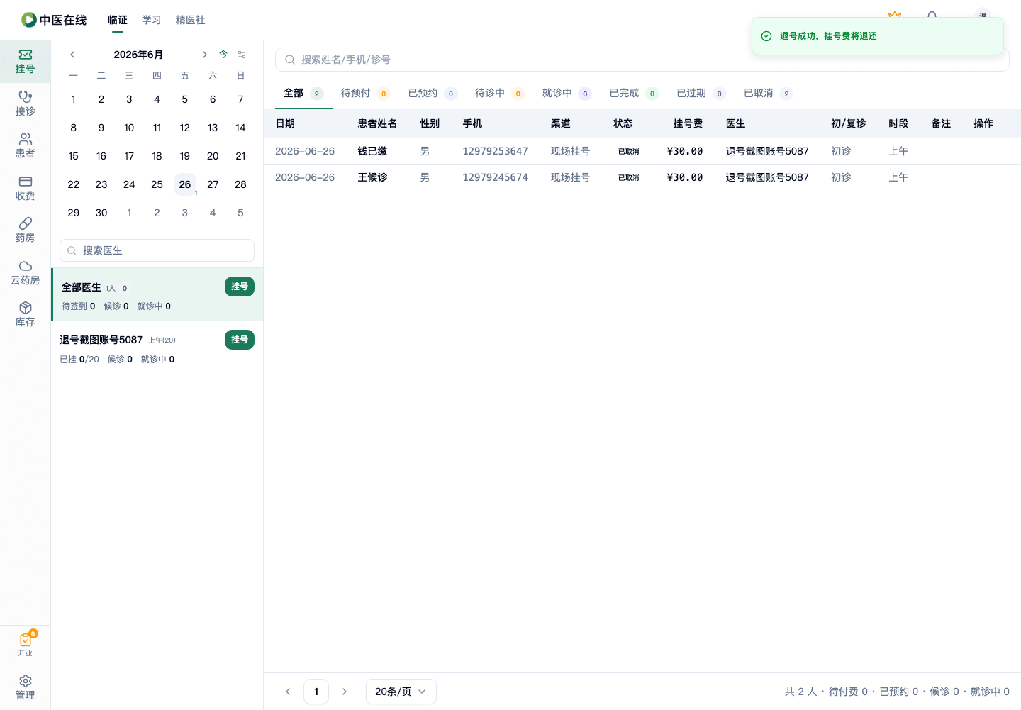Image resolution: width=1021 pixels, height=710 pixels.
Task: Go to next month in calendar
Action: pyautogui.click(x=204, y=55)
